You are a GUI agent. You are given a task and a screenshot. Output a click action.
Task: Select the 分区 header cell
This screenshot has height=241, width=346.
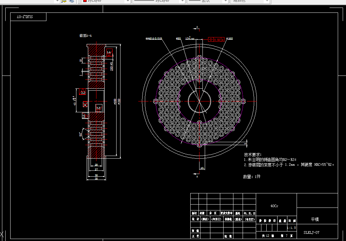click(213, 213)
